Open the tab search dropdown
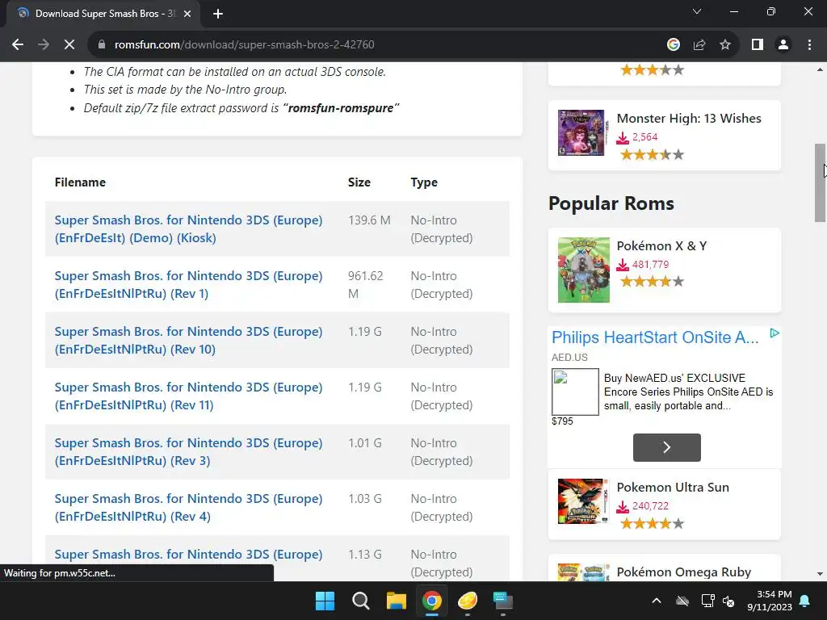827x620 pixels. [697, 11]
